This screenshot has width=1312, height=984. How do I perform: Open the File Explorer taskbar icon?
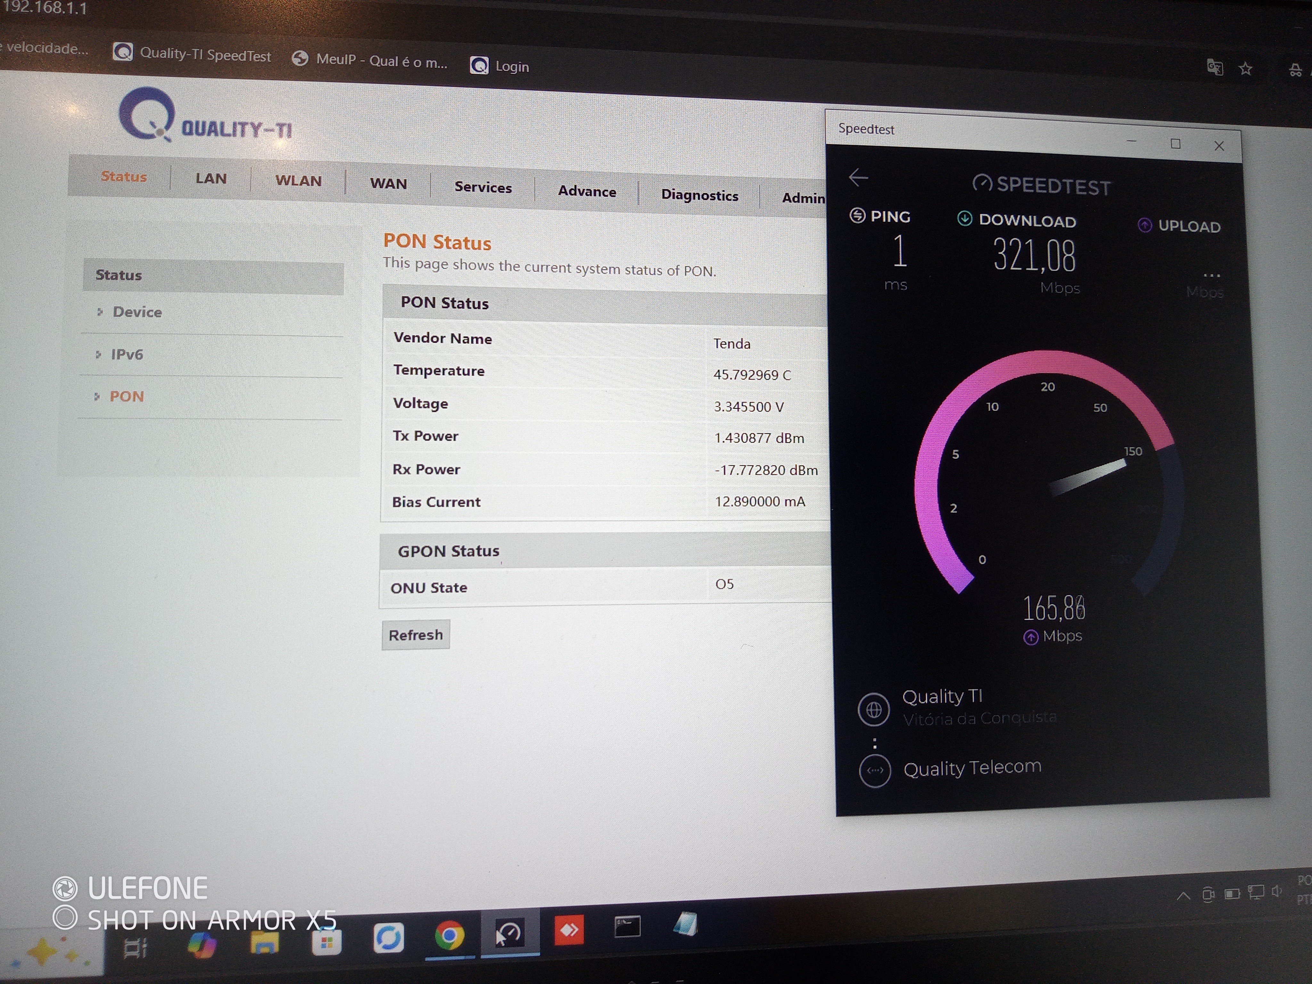pyautogui.click(x=265, y=941)
